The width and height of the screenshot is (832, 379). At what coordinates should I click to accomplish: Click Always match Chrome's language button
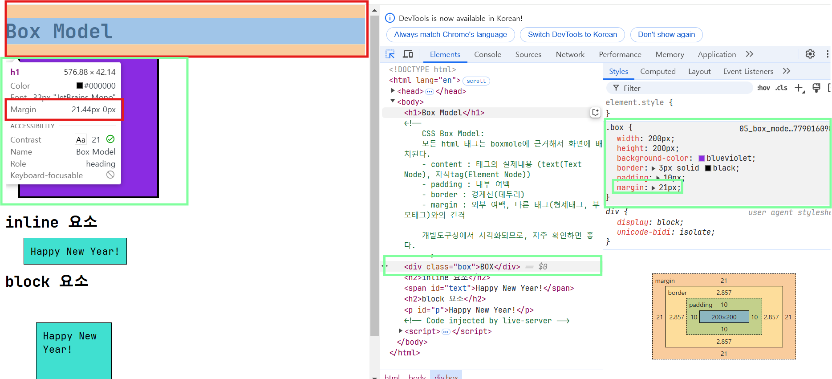[x=450, y=34]
